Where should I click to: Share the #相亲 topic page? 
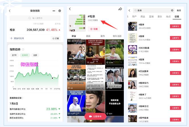tap(120, 9)
